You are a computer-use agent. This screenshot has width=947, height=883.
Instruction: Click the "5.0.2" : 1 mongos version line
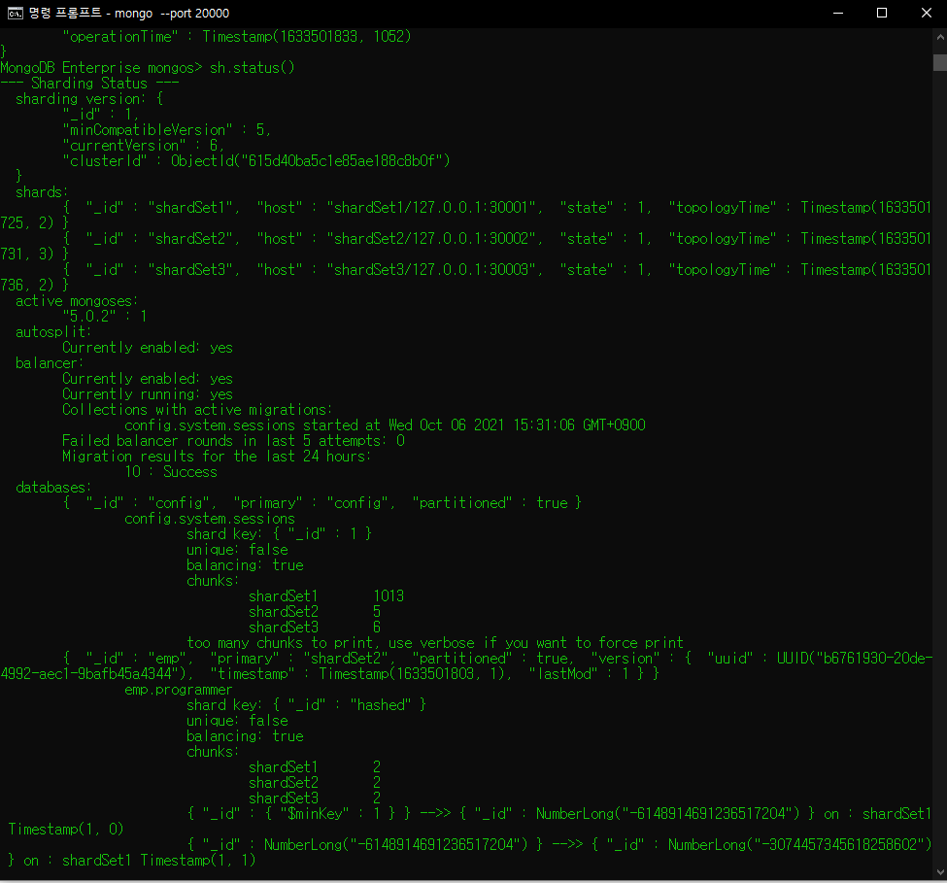click(x=105, y=317)
